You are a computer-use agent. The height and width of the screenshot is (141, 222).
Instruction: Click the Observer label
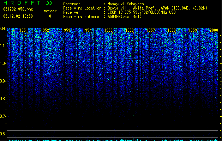point(72,4)
